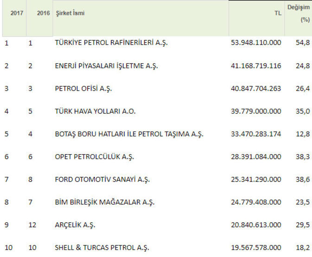
Task: Click BİM BİRLEŞİK MAĞAZALAR A.Ş. name
Action: click(105, 202)
